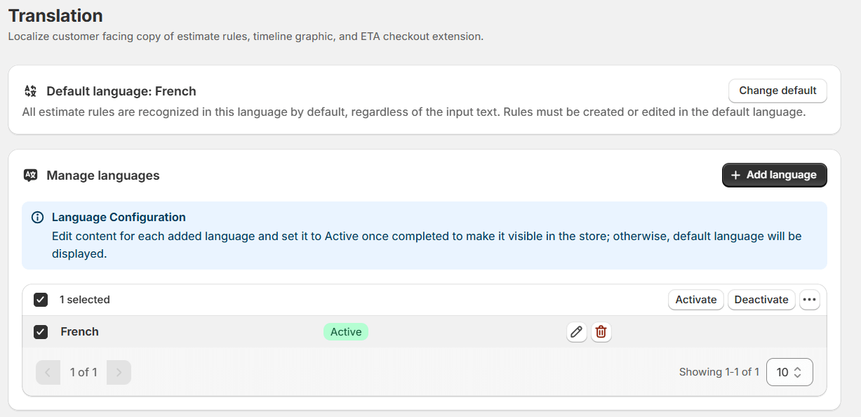Click the Change default button
This screenshot has width=861, height=417.
(777, 91)
